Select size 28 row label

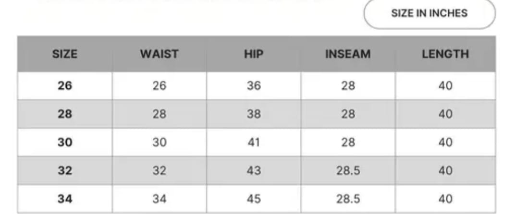pyautogui.click(x=64, y=114)
